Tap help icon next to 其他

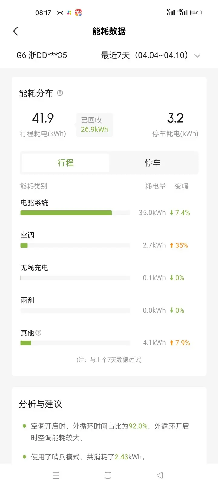click(x=38, y=333)
